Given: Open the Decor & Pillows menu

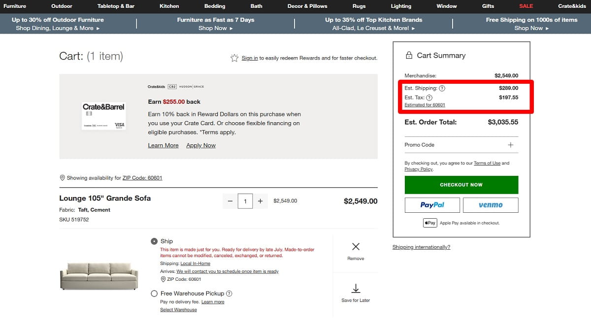Looking at the screenshot, I should pyautogui.click(x=308, y=6).
